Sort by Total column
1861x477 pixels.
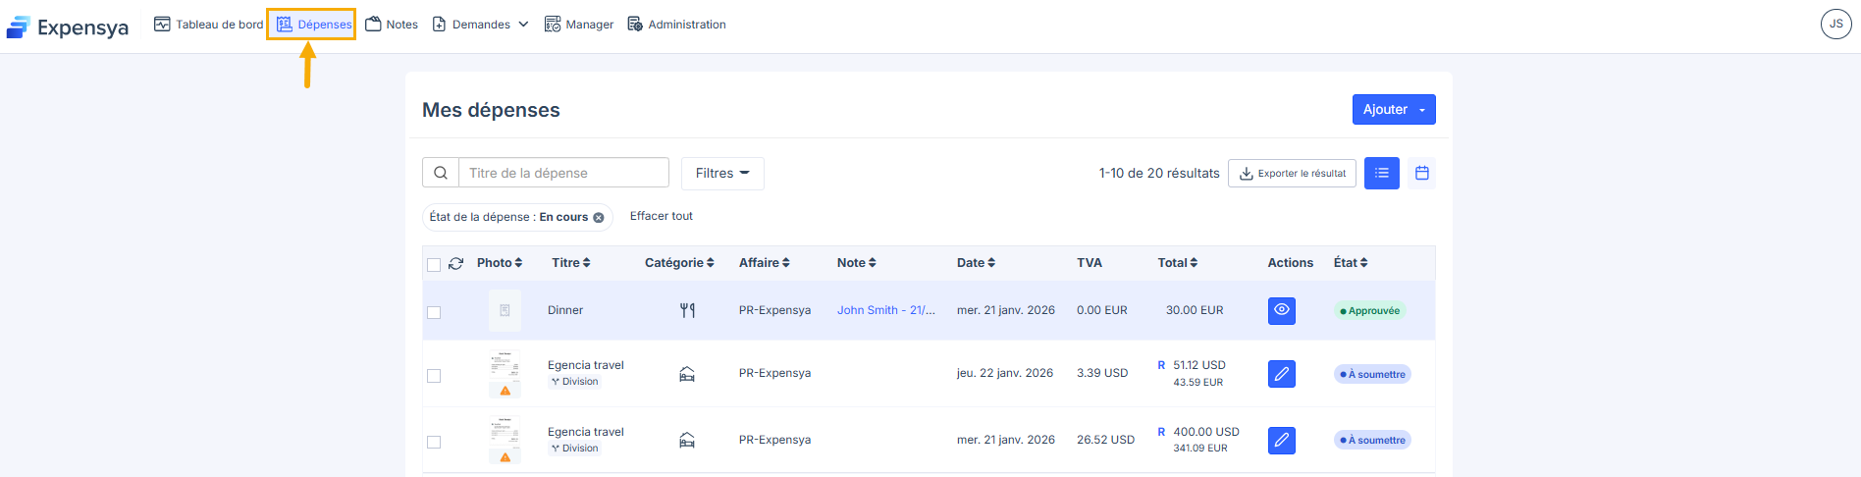[x=1177, y=263]
